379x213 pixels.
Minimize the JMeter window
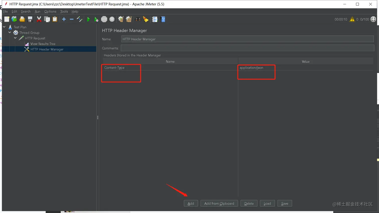[345, 4]
